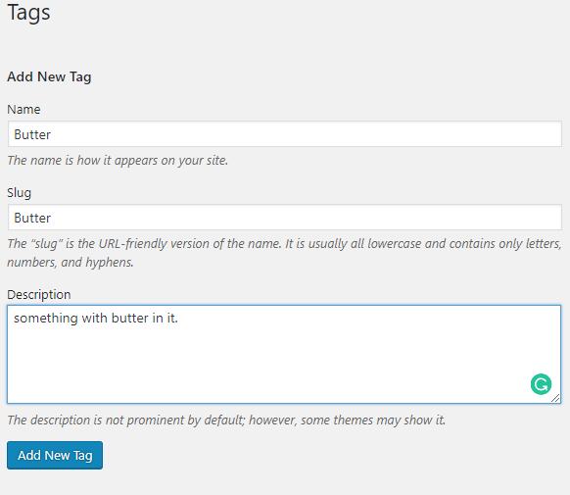
Task: Click the 'numbers, and hyphens.' help line
Action: (71, 263)
